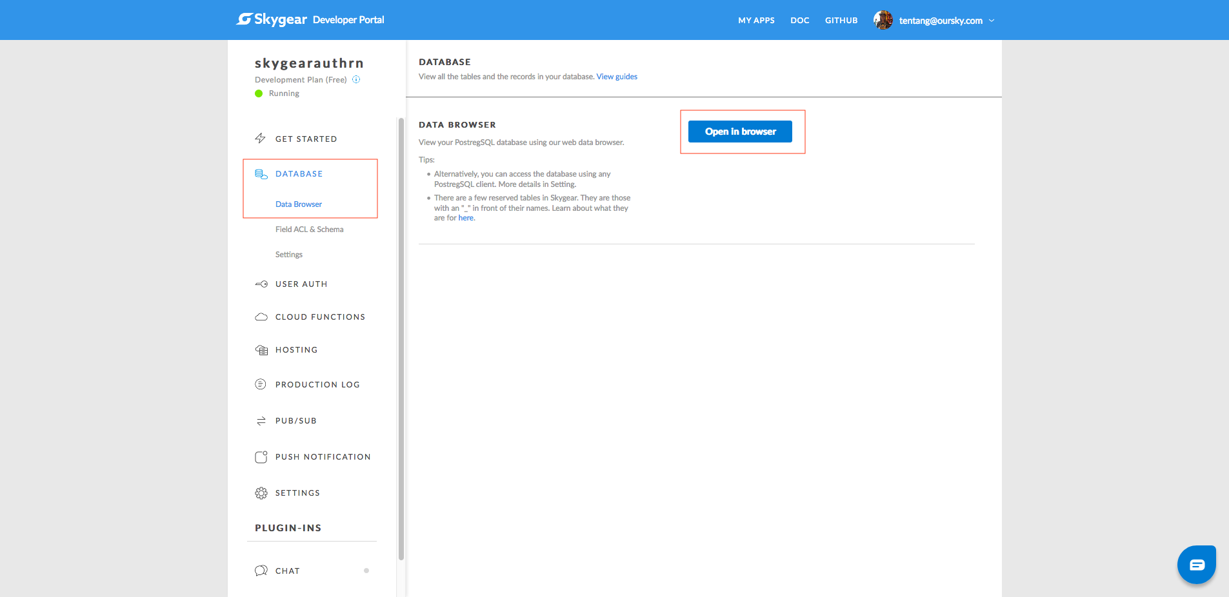Select PUSH NOTIFICATION in sidebar
Viewport: 1229px width, 597px height.
tap(323, 457)
